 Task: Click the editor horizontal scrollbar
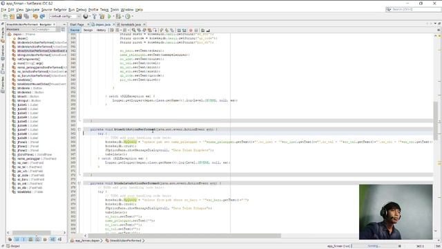click(x=184, y=235)
